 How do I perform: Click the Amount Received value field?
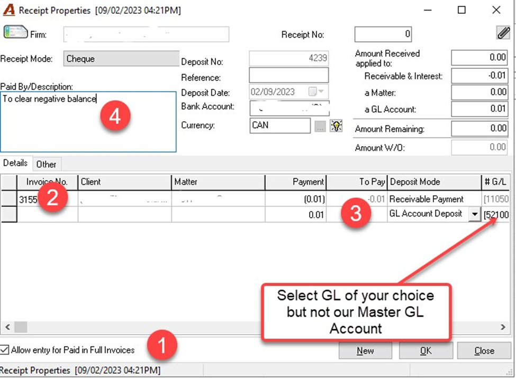click(479, 58)
